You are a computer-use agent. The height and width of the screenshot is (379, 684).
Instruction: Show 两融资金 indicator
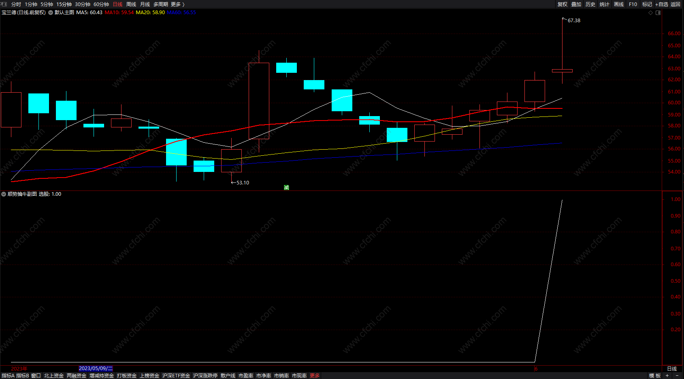(77, 376)
